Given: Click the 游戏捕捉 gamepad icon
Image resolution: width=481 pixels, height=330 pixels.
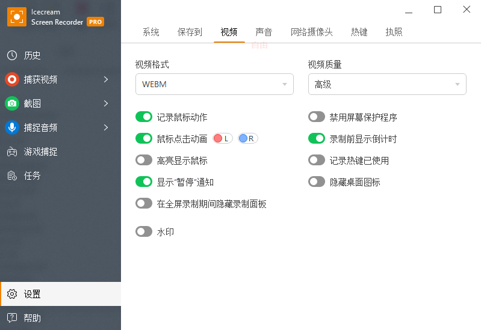Looking at the screenshot, I should point(12,151).
